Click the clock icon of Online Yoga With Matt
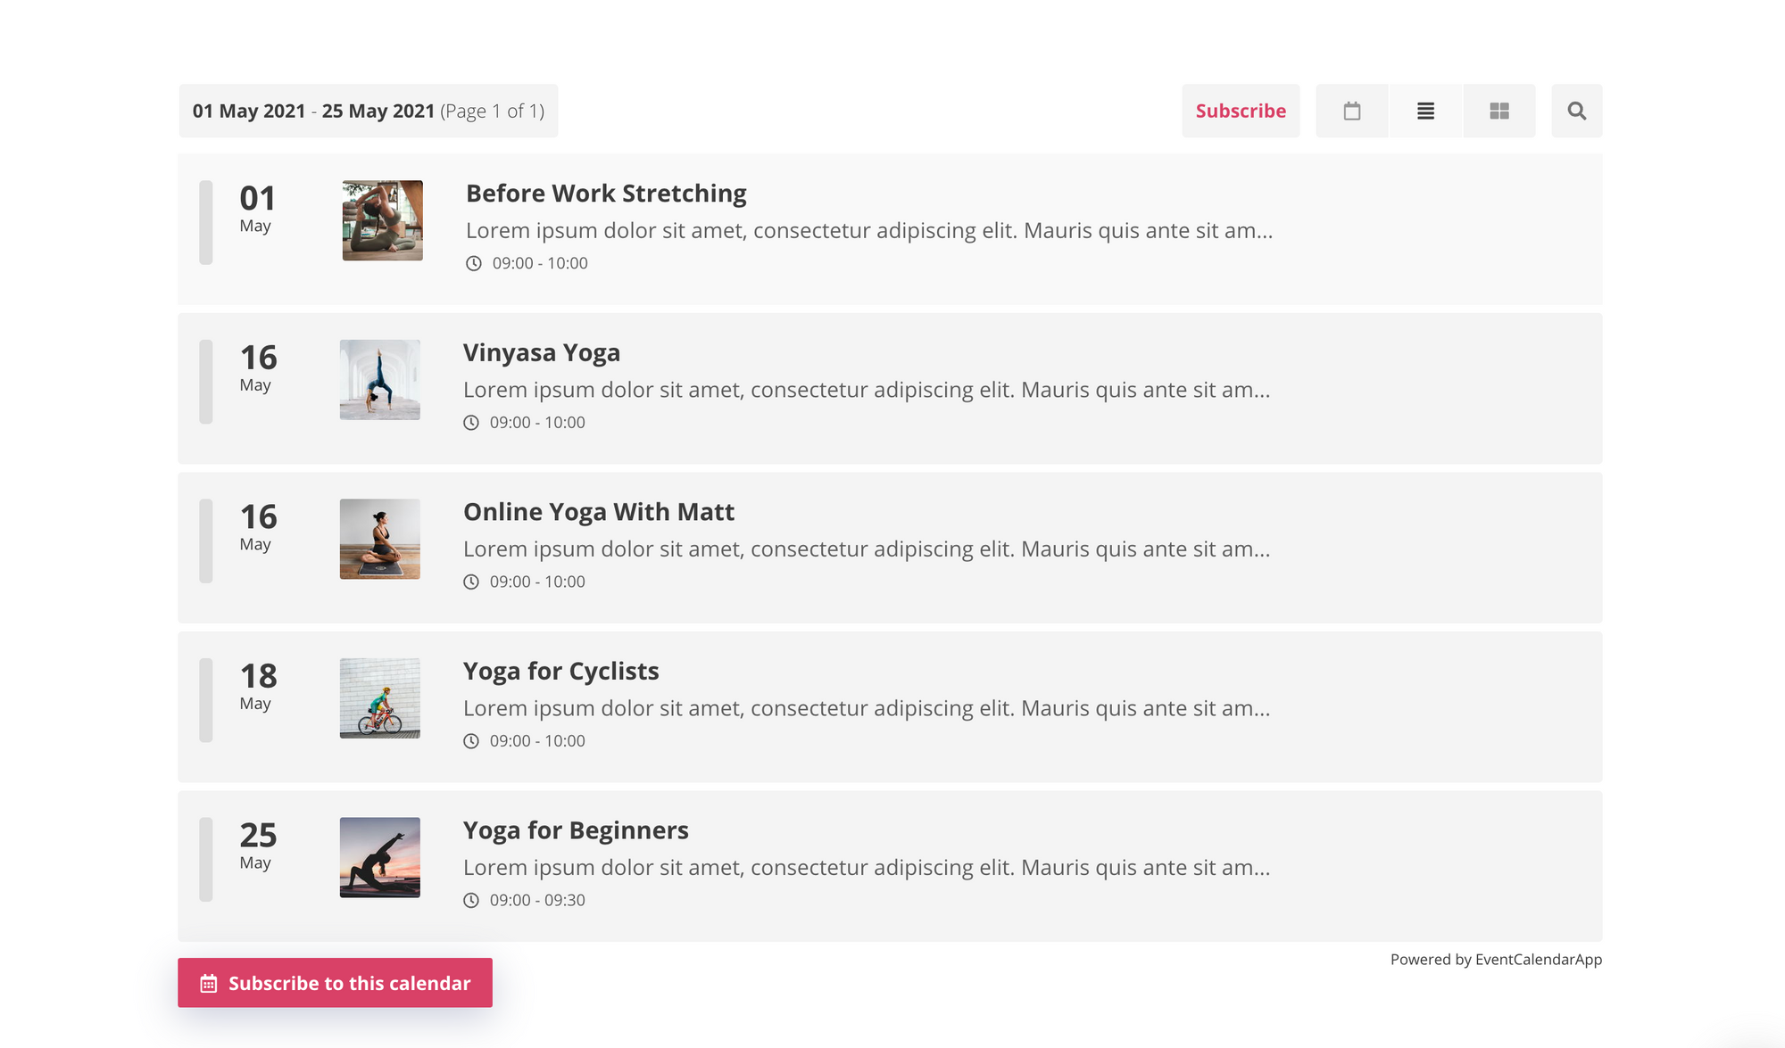1785x1048 pixels. (471, 582)
